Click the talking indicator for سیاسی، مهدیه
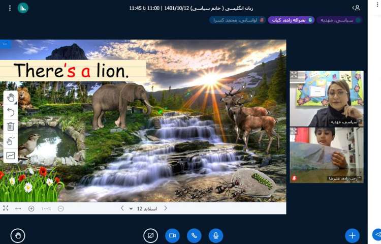 coord(340,20)
